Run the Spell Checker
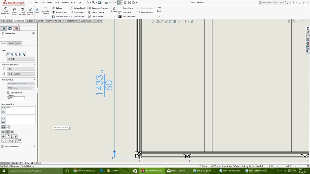 pos(22,12)
